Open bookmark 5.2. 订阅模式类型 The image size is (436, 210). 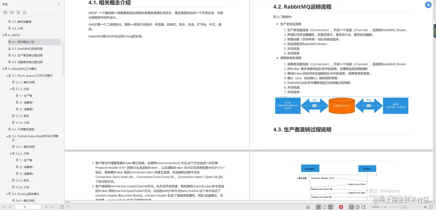23,129
